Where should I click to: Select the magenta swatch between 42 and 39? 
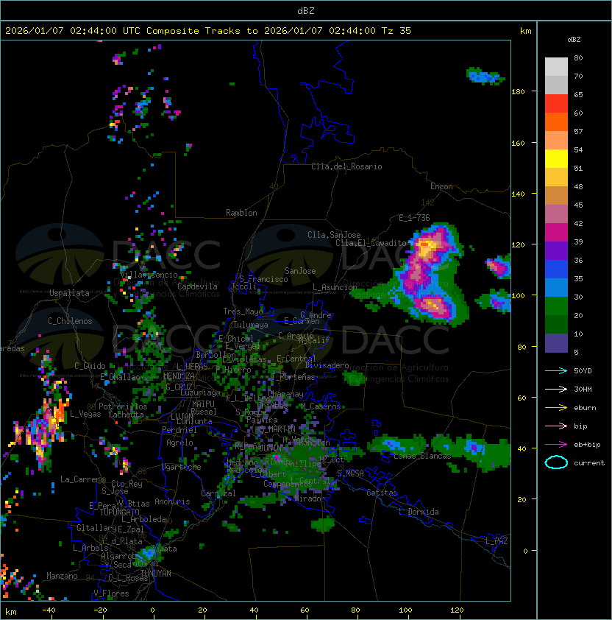(x=556, y=233)
